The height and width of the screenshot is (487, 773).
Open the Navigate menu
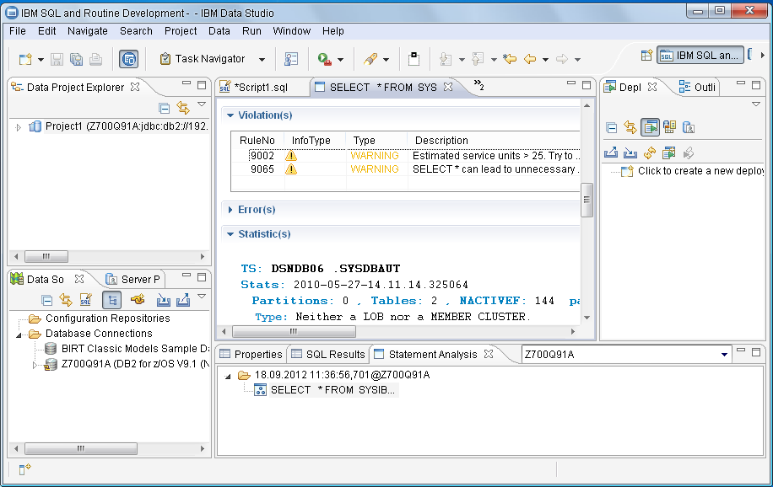(87, 31)
